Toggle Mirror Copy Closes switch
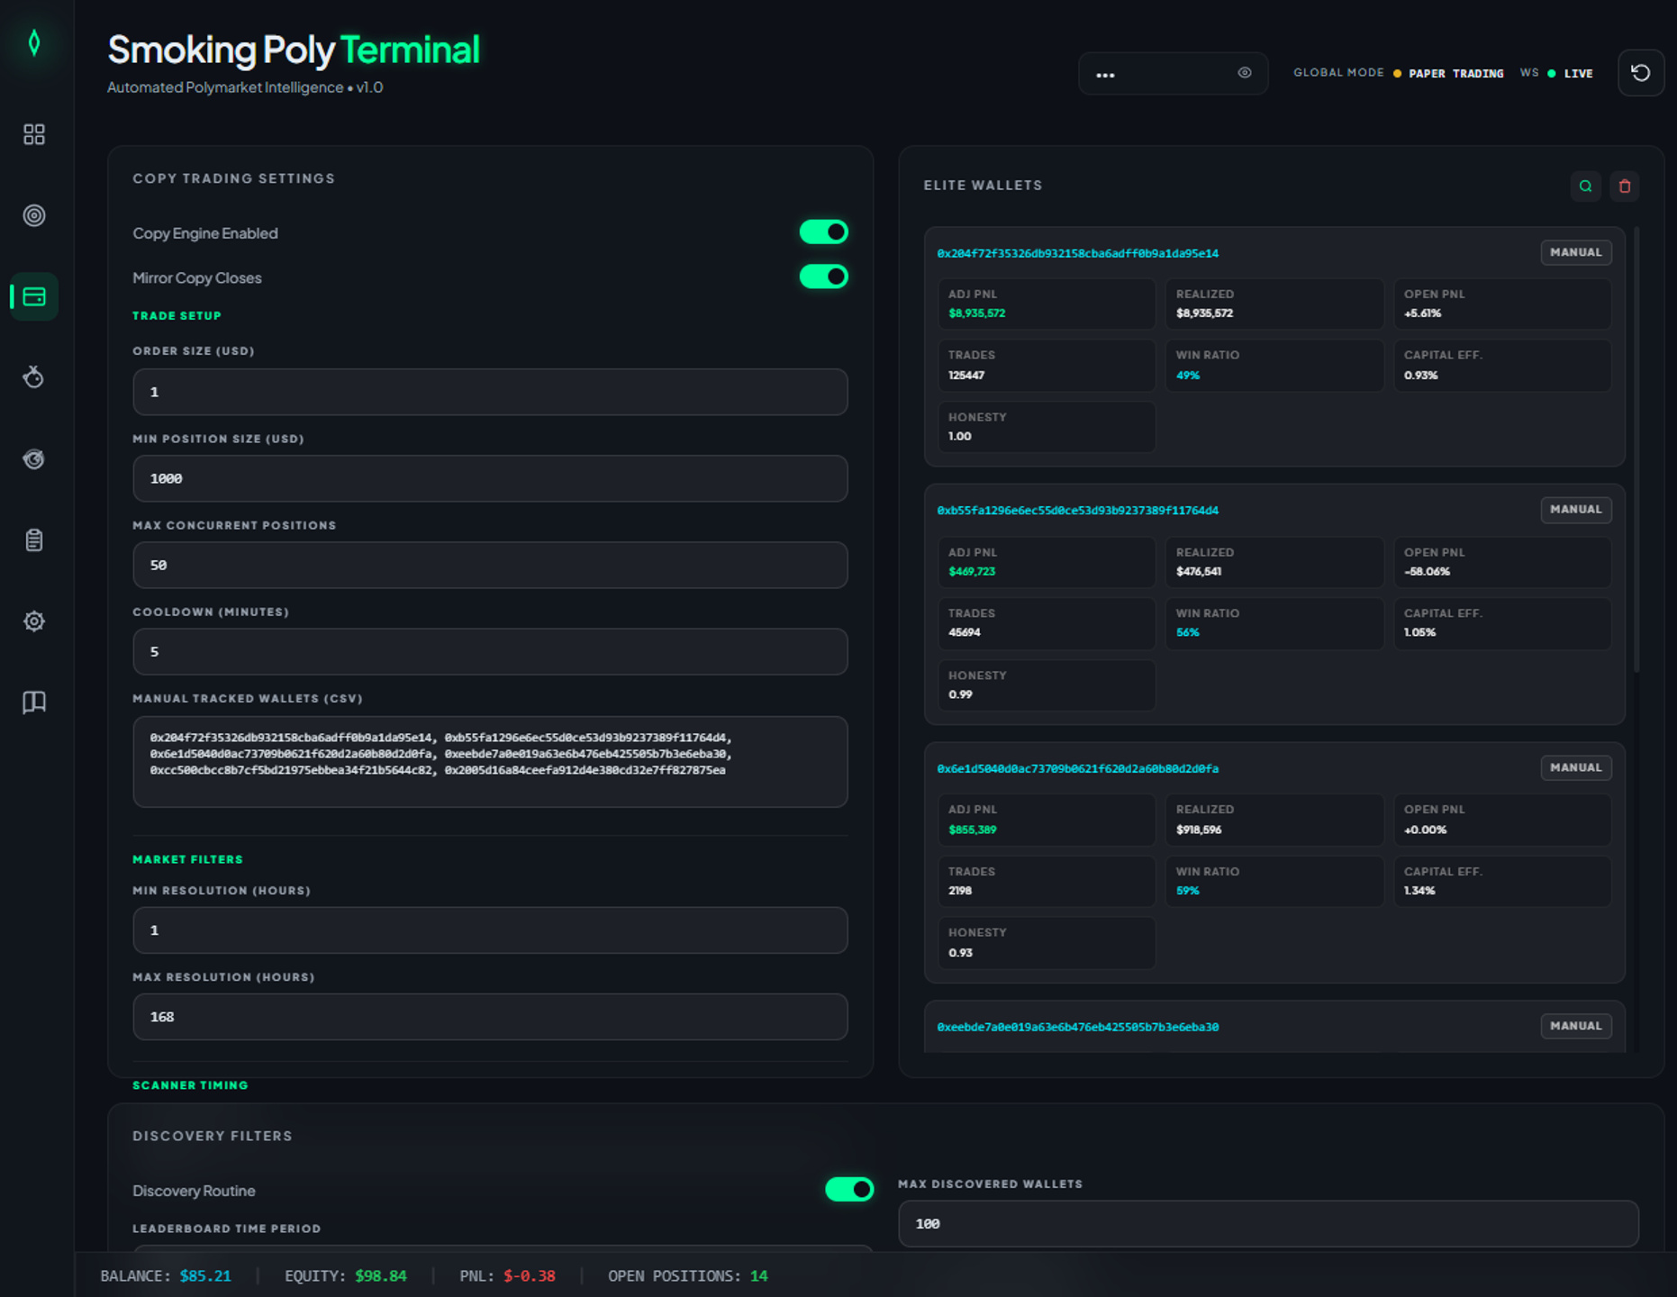This screenshot has height=1297, width=1677. point(823,277)
